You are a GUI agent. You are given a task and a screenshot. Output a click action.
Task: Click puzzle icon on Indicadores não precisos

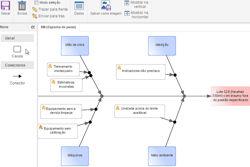coord(119,67)
